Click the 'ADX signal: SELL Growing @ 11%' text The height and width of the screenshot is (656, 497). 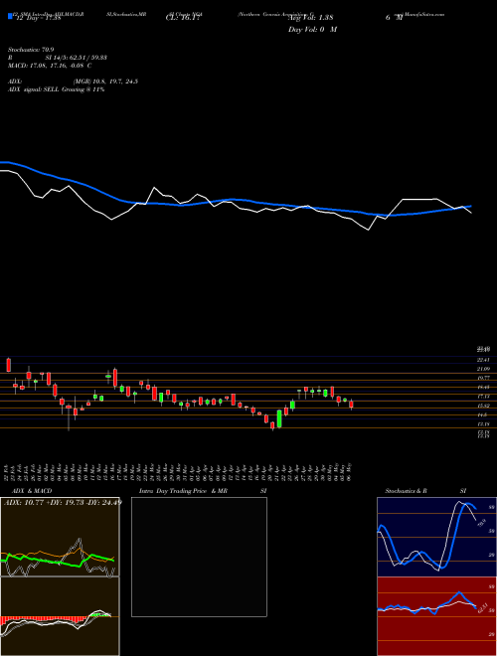(x=56, y=89)
